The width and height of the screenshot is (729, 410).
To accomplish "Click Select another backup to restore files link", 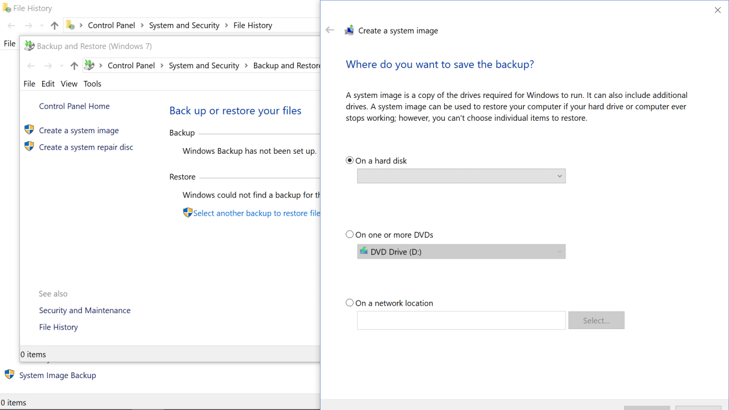I will coord(257,213).
